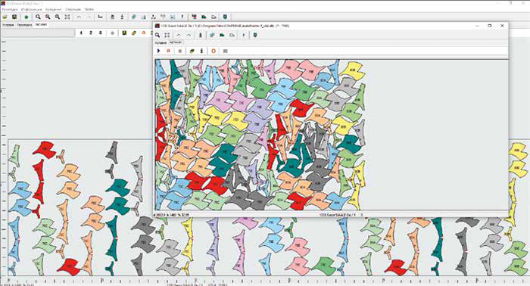Switch to the second tab in nesting window
Image resolution: width=530 pixels, height=286 pixels.
[x=176, y=43]
